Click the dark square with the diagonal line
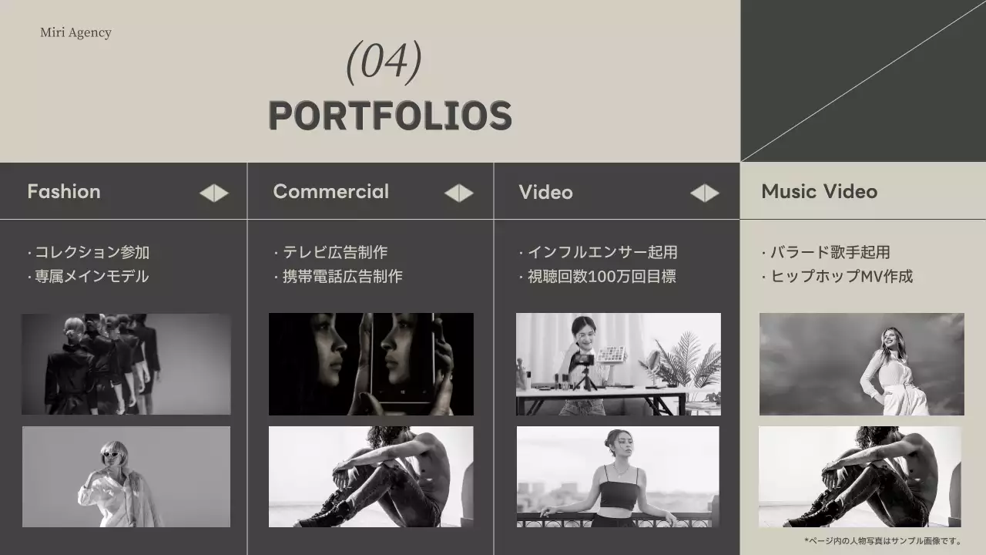 863,81
